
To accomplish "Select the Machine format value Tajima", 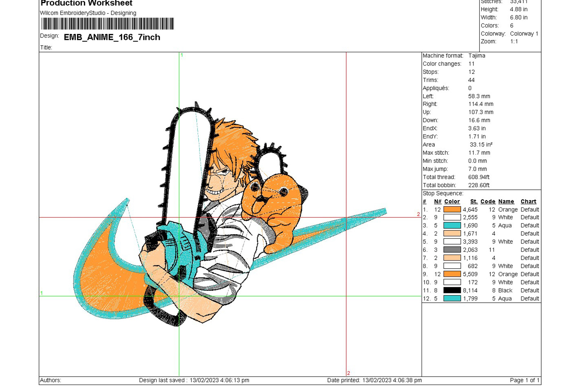I will click(477, 55).
